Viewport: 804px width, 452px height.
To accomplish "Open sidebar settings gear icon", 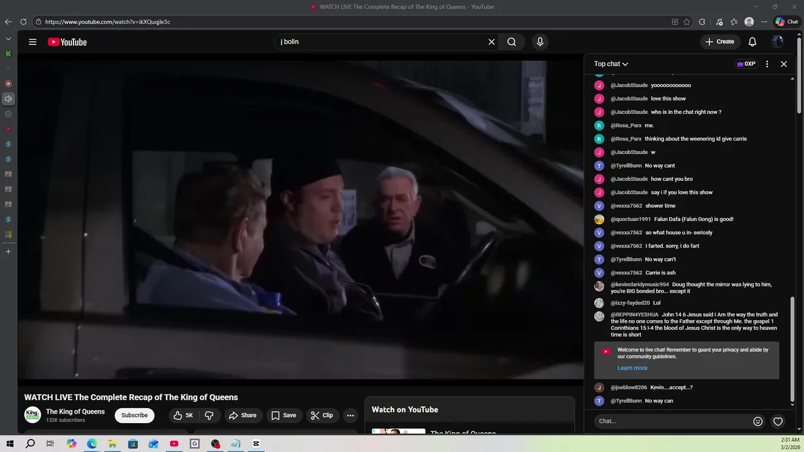I will click(x=8, y=114).
